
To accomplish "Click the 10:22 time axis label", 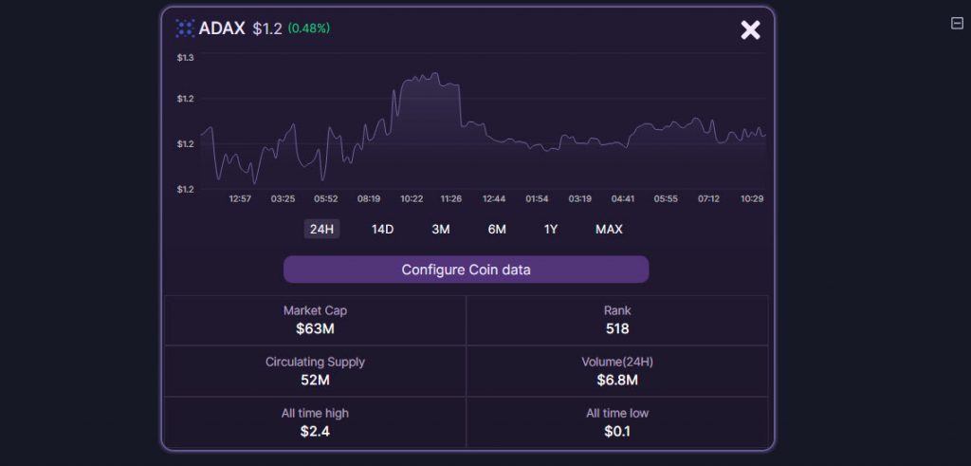I will [x=412, y=199].
